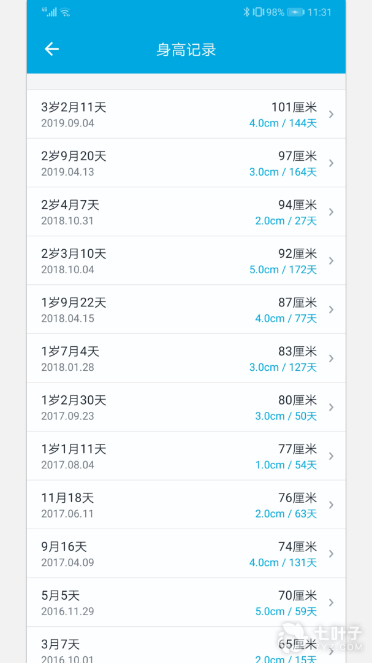Tap the Wi-Fi signal icon
Image resolution: width=372 pixels, height=663 pixels.
[x=65, y=12]
